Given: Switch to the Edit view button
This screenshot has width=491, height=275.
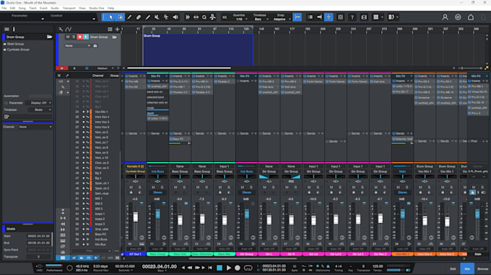Looking at the screenshot, I should click(453, 269).
